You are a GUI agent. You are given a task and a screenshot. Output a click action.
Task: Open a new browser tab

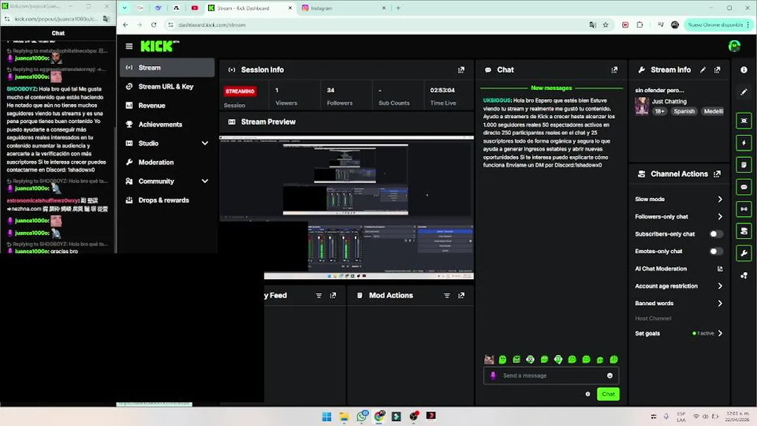pos(398,8)
